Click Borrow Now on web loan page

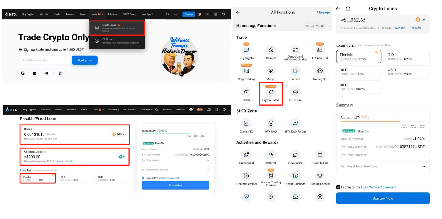click(175, 185)
